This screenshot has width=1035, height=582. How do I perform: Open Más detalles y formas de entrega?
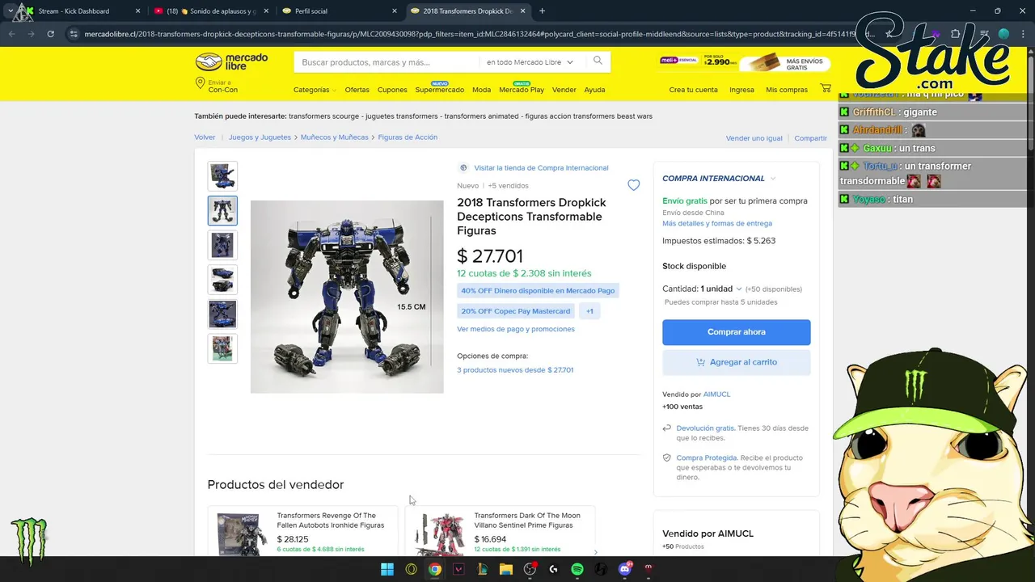pos(717,223)
